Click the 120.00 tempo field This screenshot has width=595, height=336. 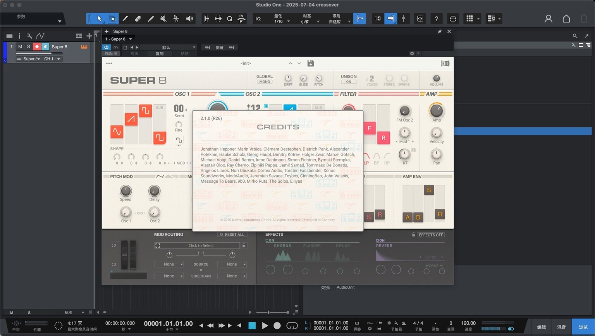[468, 323]
